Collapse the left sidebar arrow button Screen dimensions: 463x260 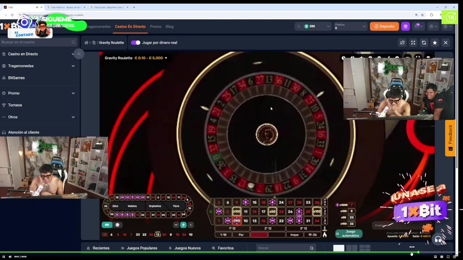[79, 54]
